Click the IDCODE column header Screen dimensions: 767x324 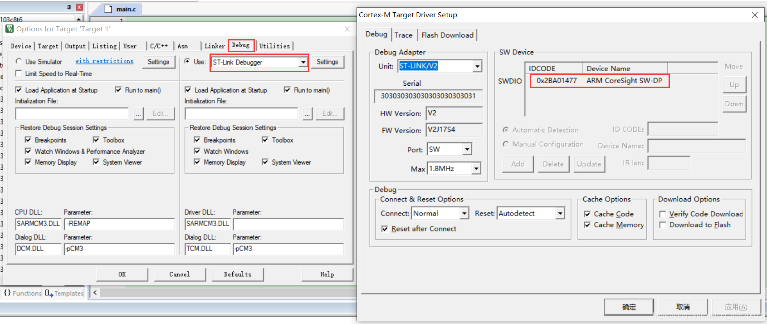[554, 68]
